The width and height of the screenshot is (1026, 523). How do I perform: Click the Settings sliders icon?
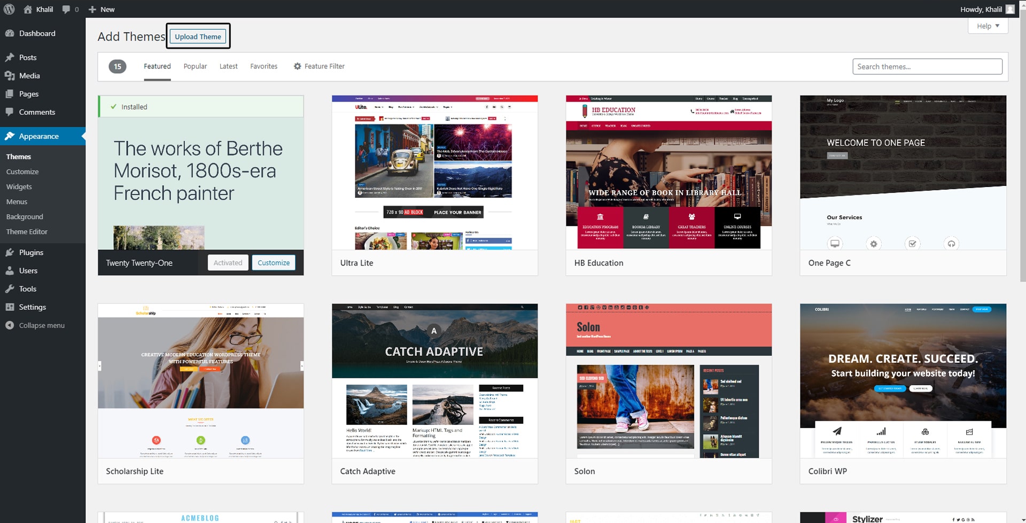tap(10, 307)
